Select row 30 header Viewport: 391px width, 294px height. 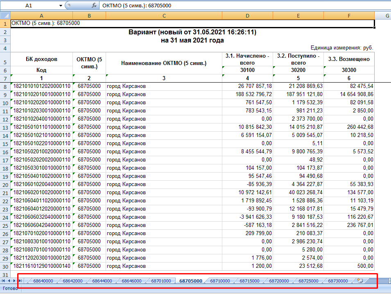5,267
